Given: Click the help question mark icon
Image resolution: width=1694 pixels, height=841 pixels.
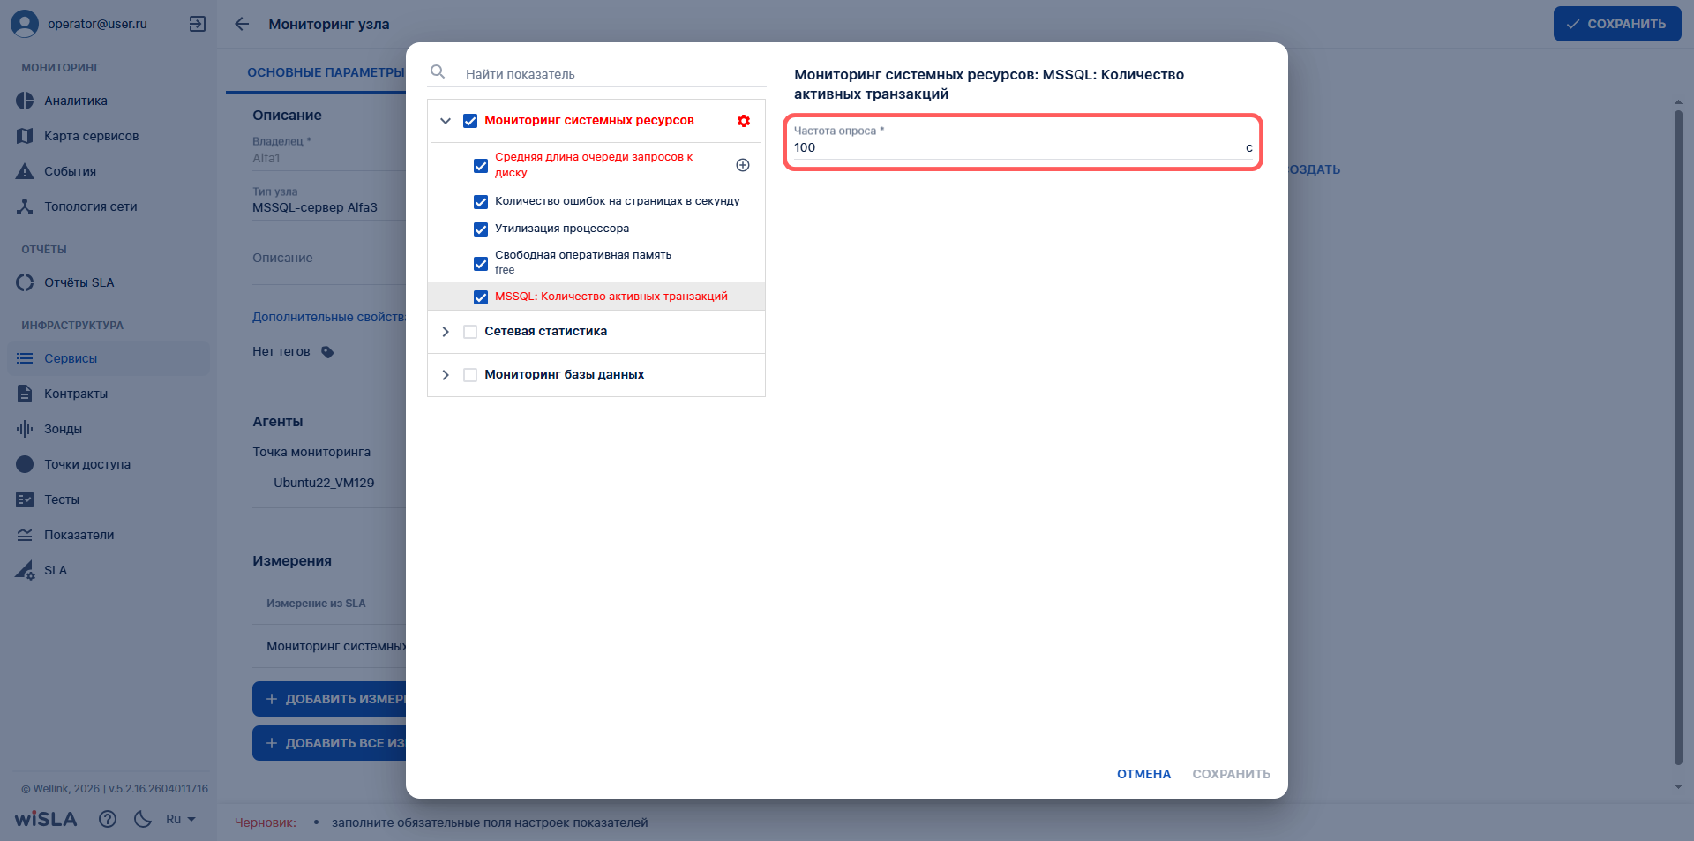Looking at the screenshot, I should point(108,819).
